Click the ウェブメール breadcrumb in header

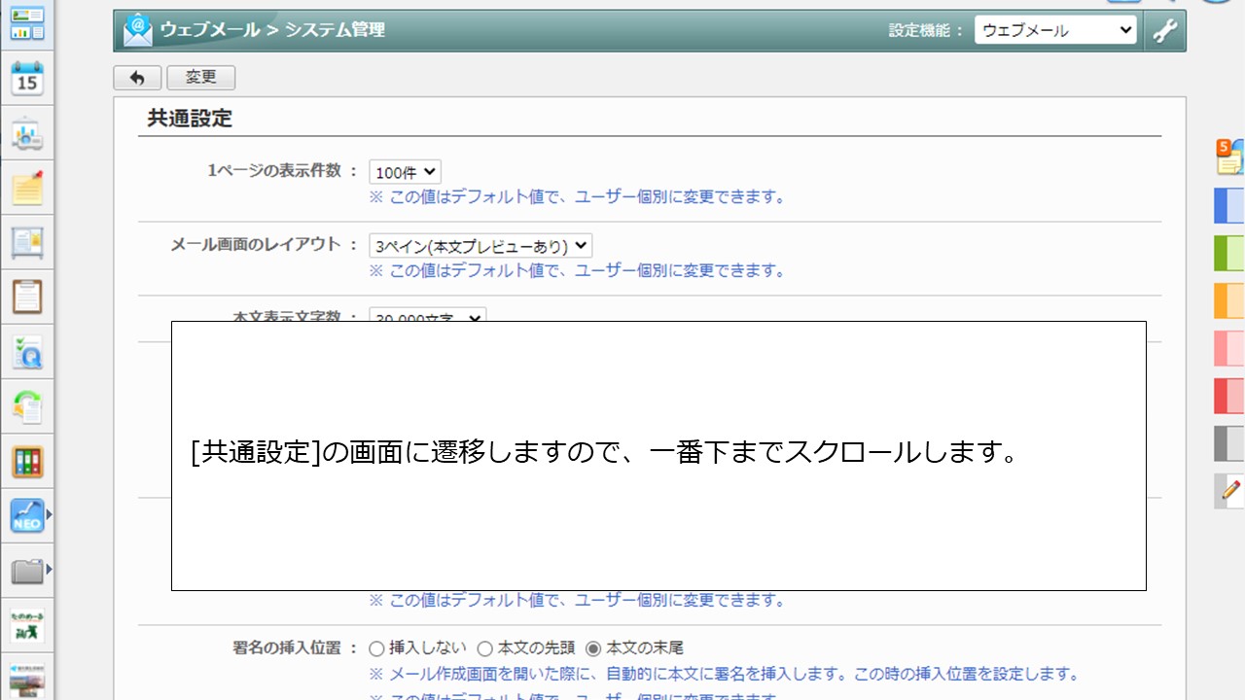(x=209, y=30)
